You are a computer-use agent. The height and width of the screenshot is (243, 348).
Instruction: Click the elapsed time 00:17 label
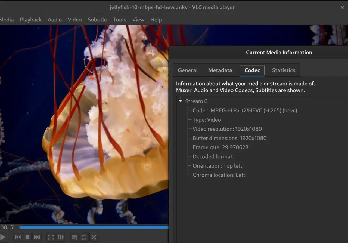(x=7, y=227)
